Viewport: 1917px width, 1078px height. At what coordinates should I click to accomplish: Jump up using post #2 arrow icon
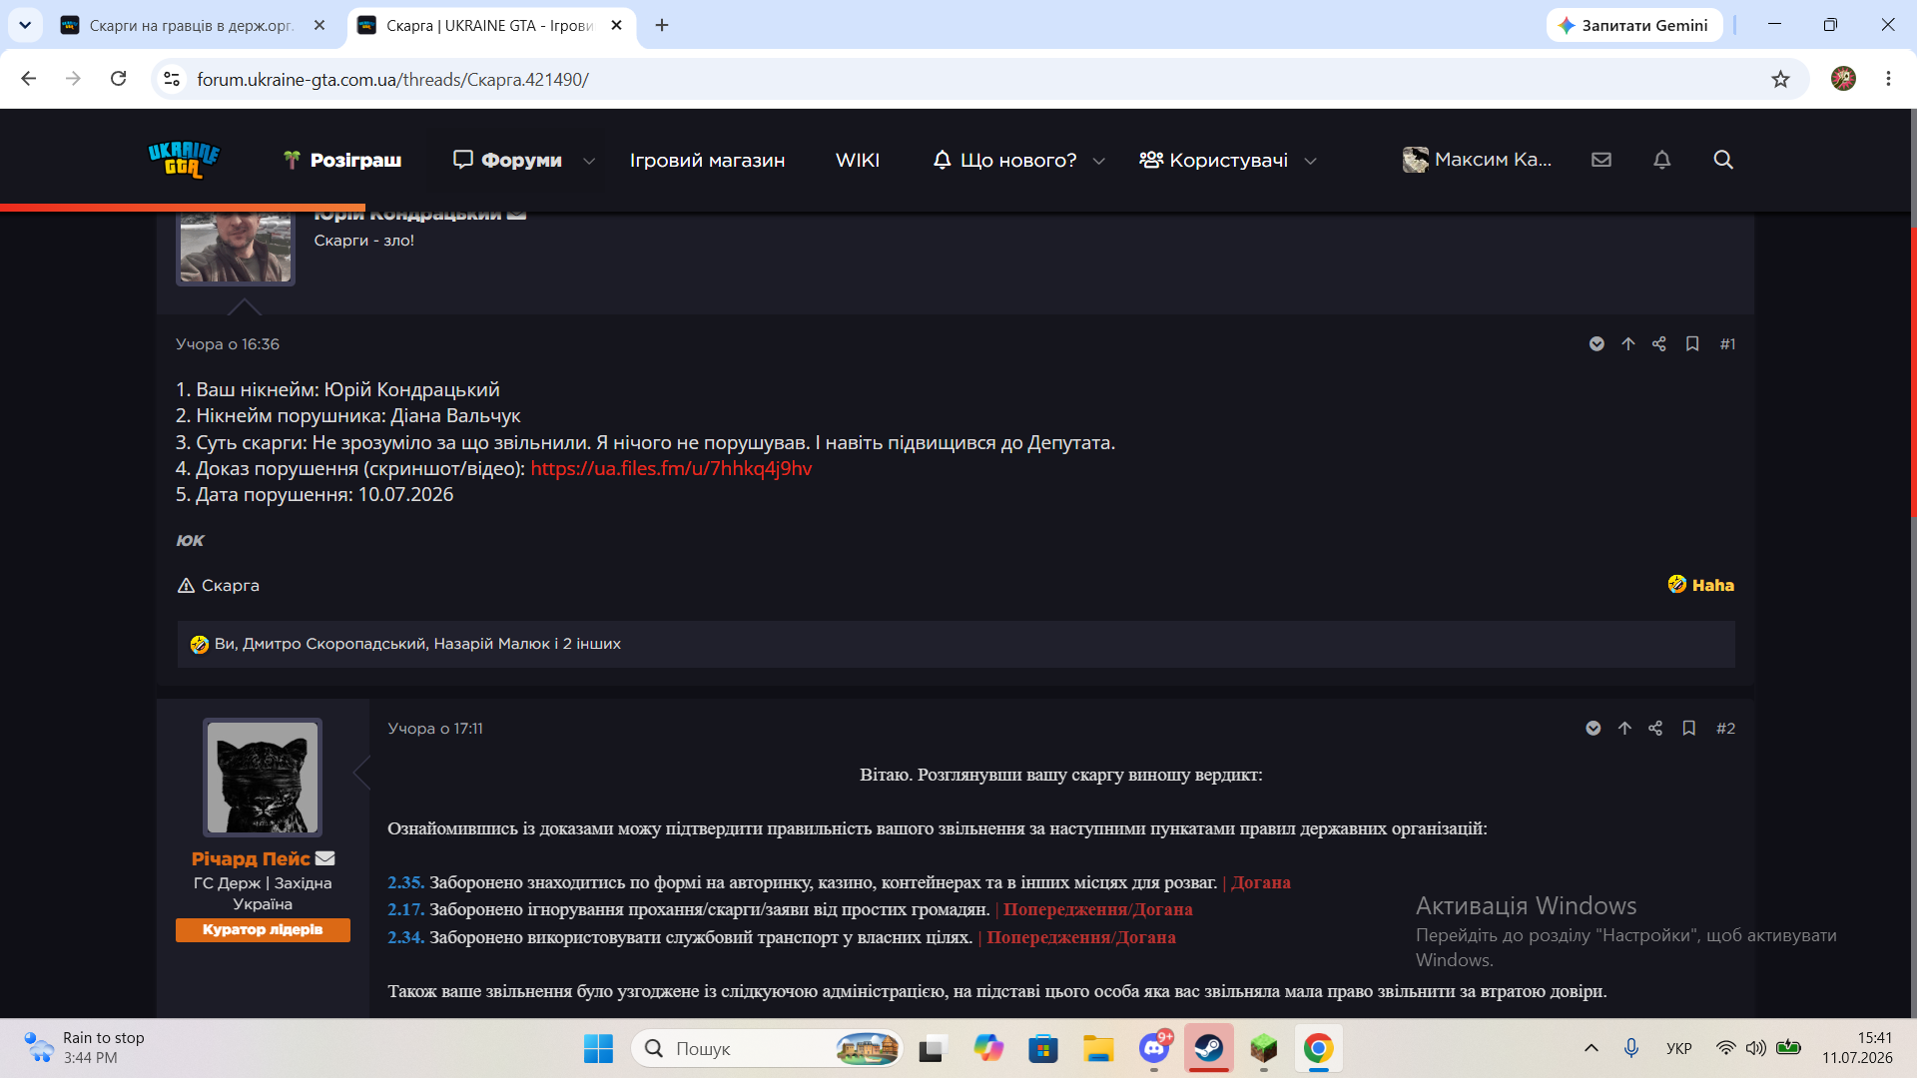[1624, 728]
